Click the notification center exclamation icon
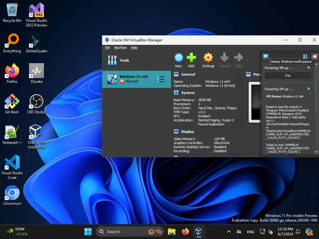The width and height of the screenshot is (319, 239). click(x=265, y=56)
